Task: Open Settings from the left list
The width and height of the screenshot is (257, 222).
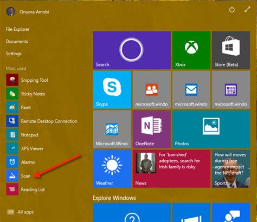Action: pos(14,54)
